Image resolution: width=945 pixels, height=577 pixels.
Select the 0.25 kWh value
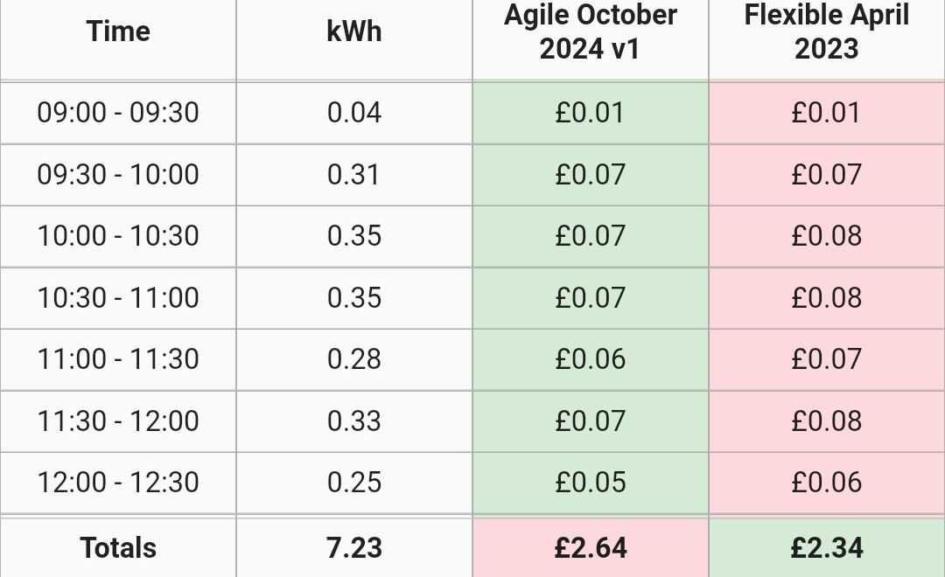click(x=354, y=483)
